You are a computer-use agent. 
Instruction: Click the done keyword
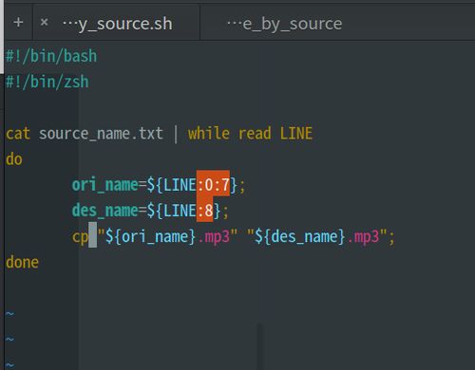(x=22, y=263)
